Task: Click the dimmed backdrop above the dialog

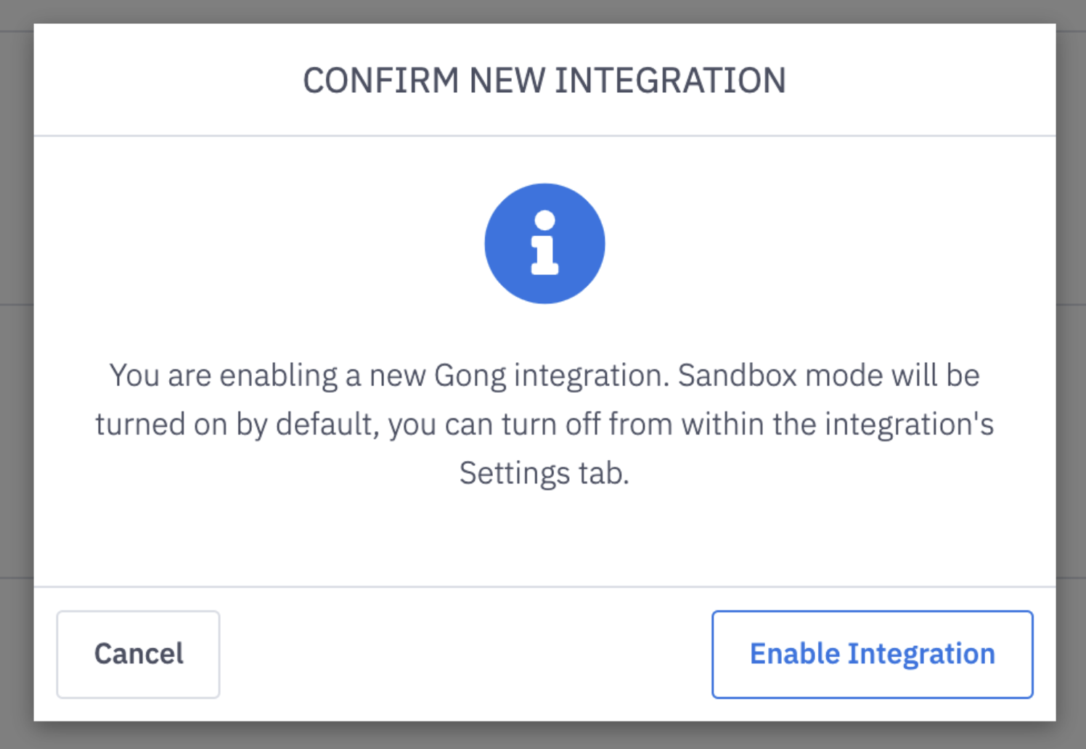Action: 544,11
